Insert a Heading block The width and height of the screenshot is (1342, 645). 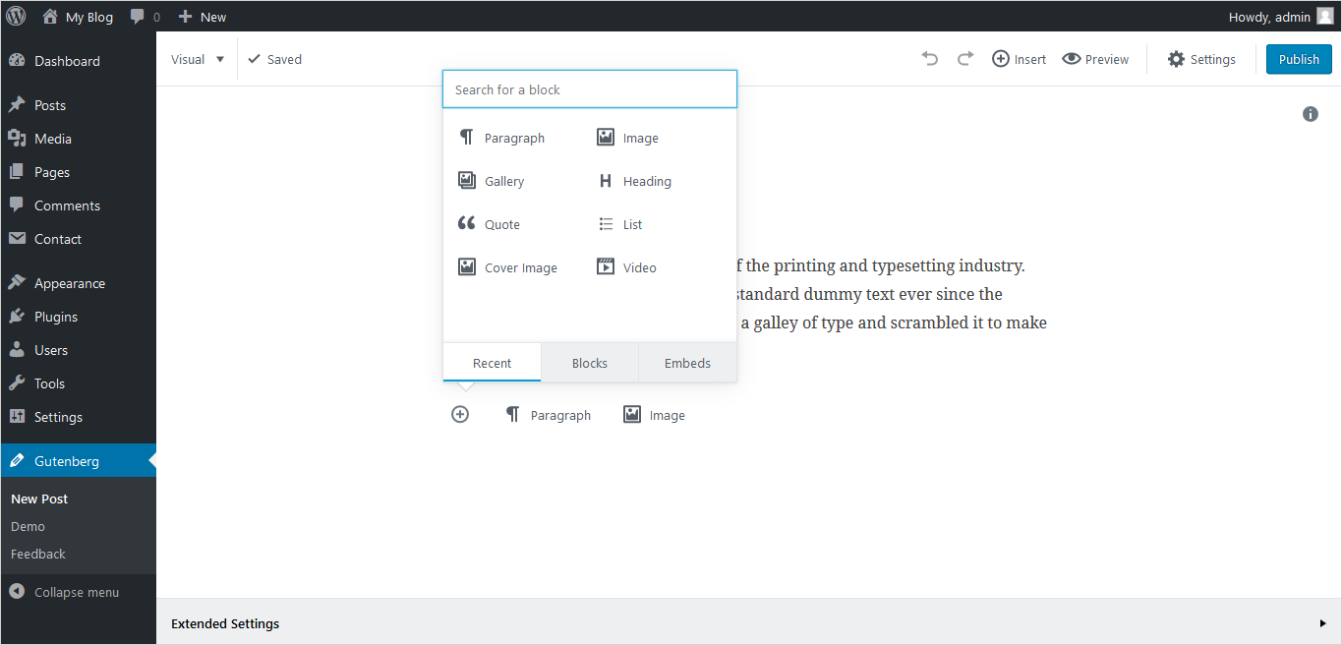click(634, 181)
